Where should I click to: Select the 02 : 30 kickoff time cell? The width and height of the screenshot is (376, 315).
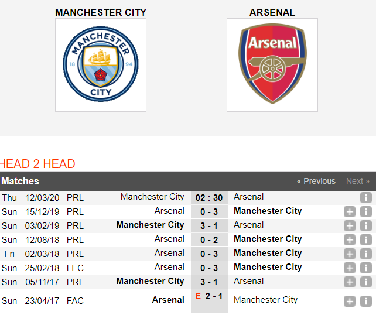click(x=209, y=198)
